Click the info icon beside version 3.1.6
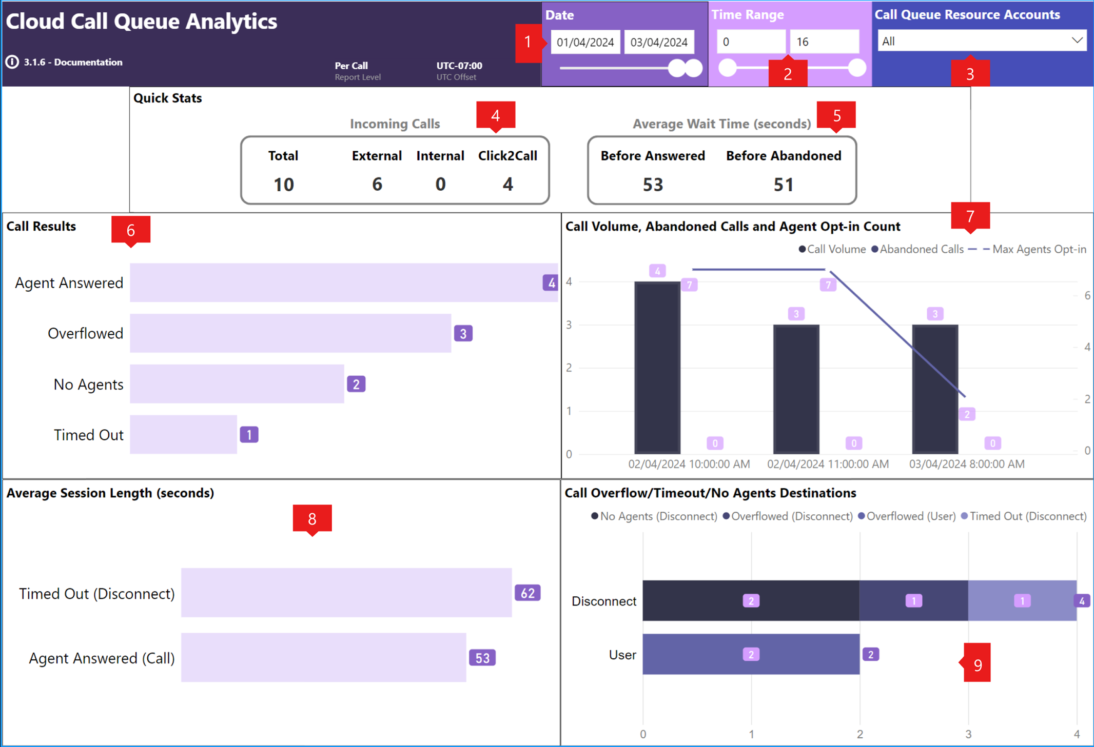1094x747 pixels. click(12, 62)
